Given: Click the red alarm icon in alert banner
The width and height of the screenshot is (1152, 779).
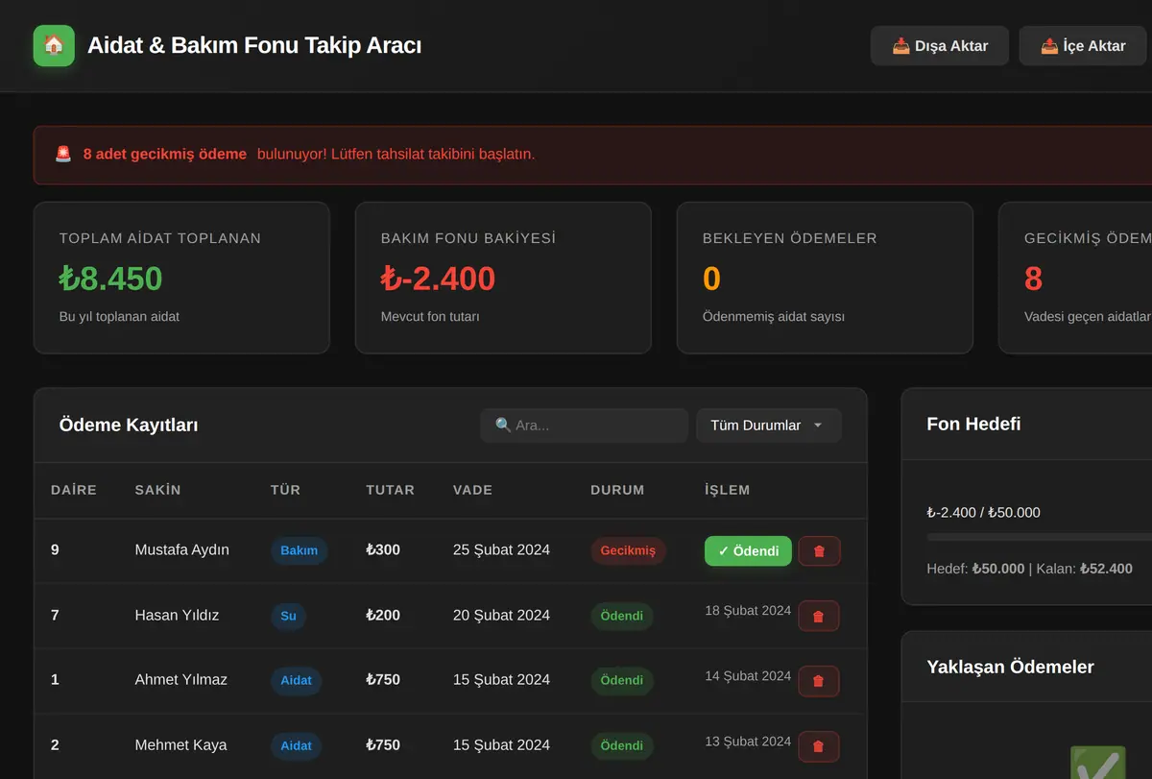Looking at the screenshot, I should [63, 154].
